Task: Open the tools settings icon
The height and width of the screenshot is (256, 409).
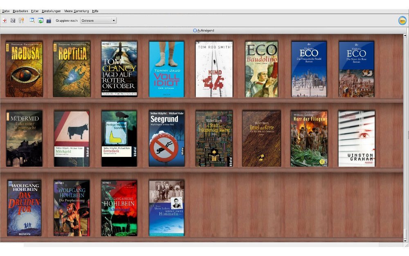Action: tap(21, 20)
